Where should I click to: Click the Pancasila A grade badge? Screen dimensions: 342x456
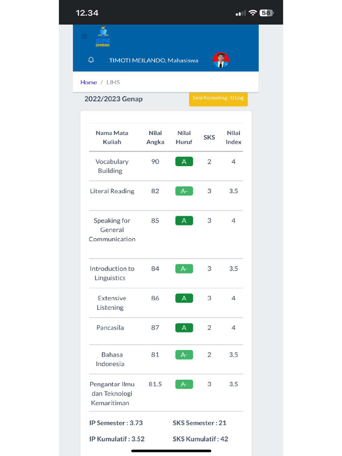184,328
